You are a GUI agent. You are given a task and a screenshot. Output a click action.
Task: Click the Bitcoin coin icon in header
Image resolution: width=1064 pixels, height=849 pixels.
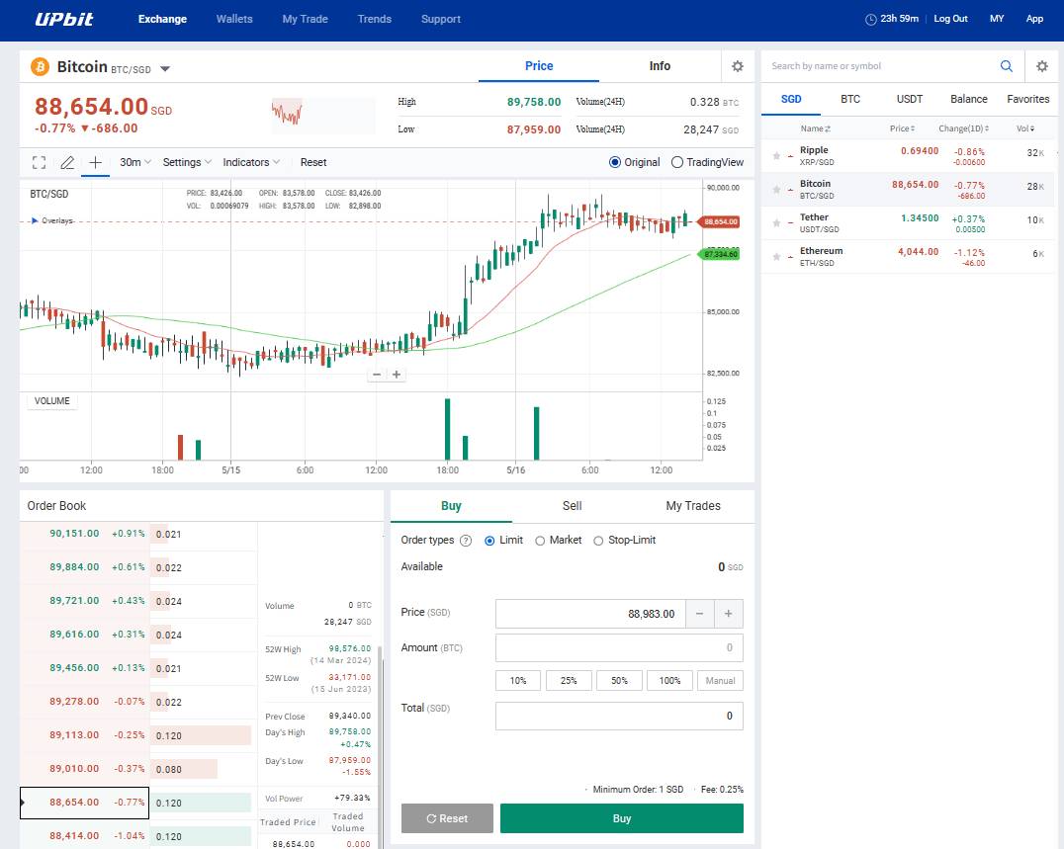click(x=40, y=66)
